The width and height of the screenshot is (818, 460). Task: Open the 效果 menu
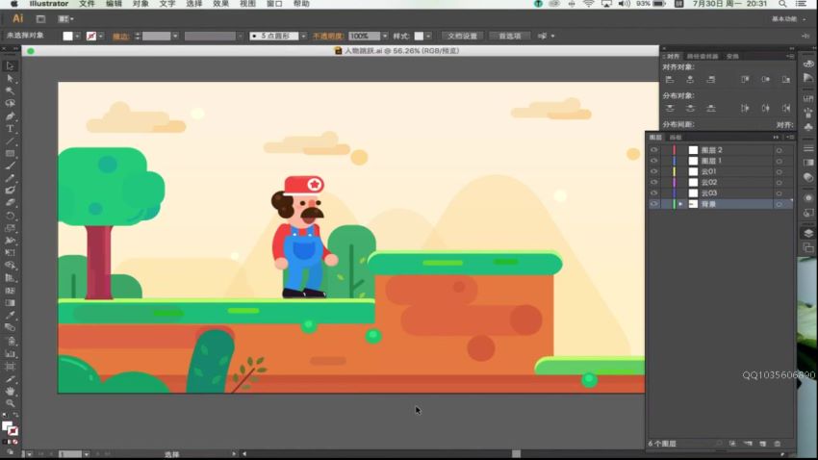[220, 4]
